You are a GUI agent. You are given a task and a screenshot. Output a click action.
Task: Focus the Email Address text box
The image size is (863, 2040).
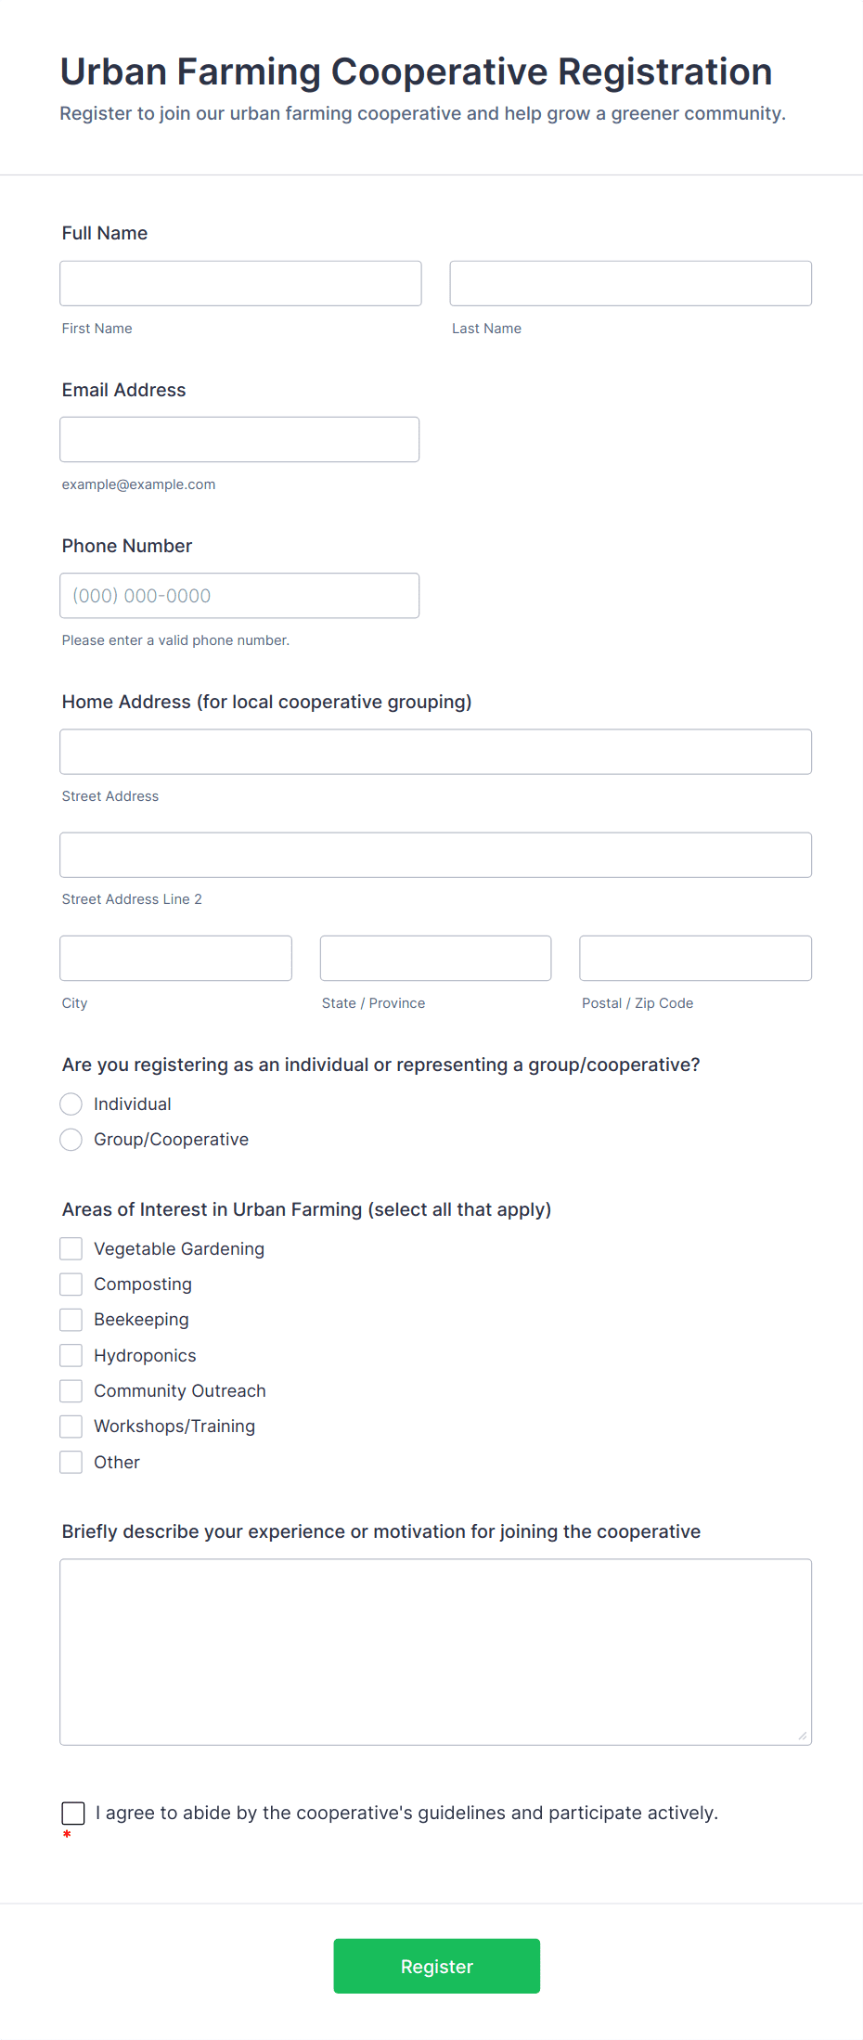pos(239,439)
